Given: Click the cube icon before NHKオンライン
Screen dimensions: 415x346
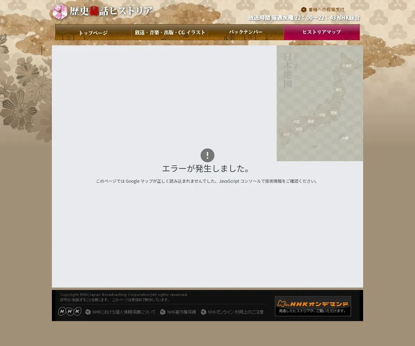Looking at the screenshot, I should click(x=203, y=312).
